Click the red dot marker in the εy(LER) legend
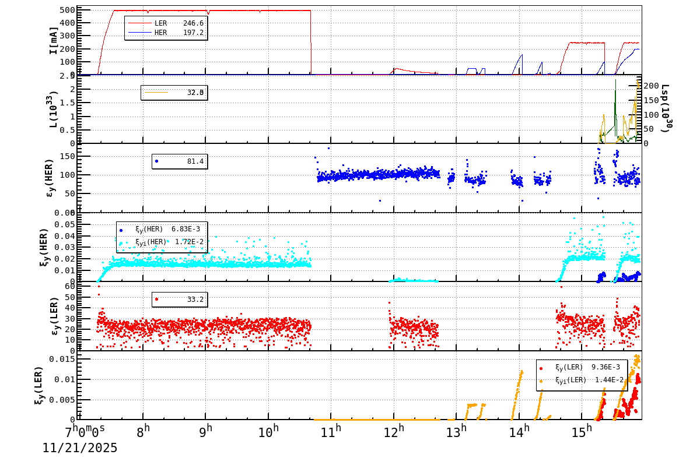 (156, 299)
